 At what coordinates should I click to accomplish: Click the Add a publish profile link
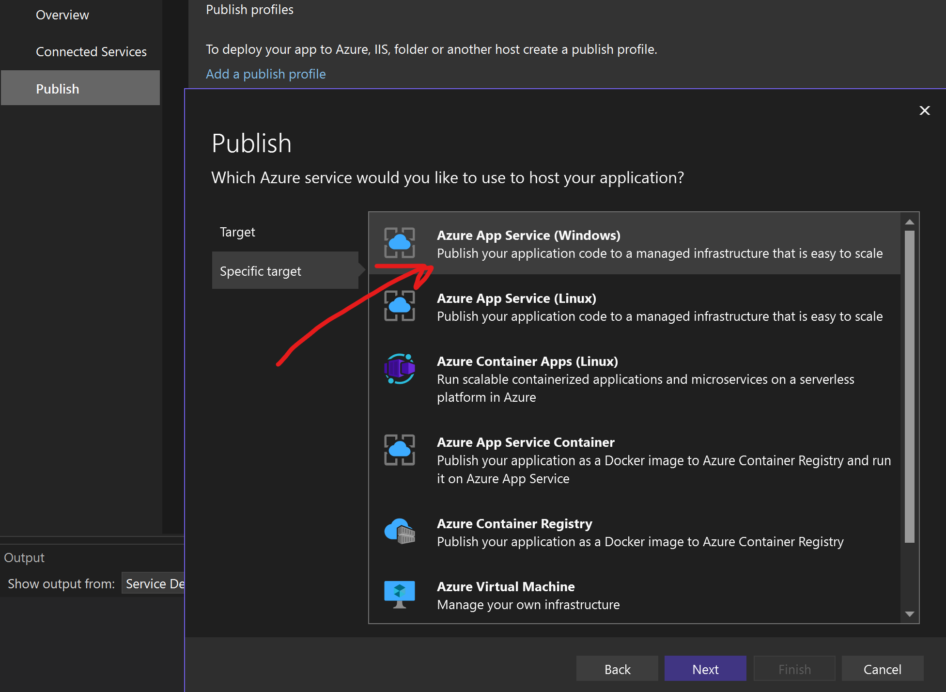pyautogui.click(x=266, y=74)
